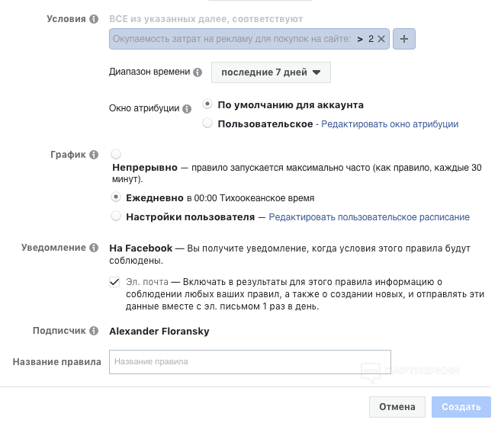Viewport: 498px width, 423px height.
Task: Remove the Окупаемость затрат condition with X
Action: click(381, 39)
